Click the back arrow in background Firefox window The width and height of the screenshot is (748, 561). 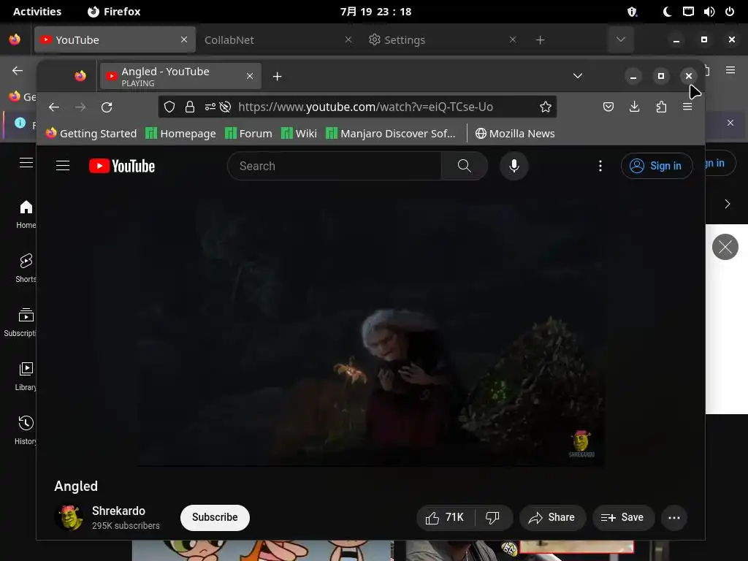(18, 71)
